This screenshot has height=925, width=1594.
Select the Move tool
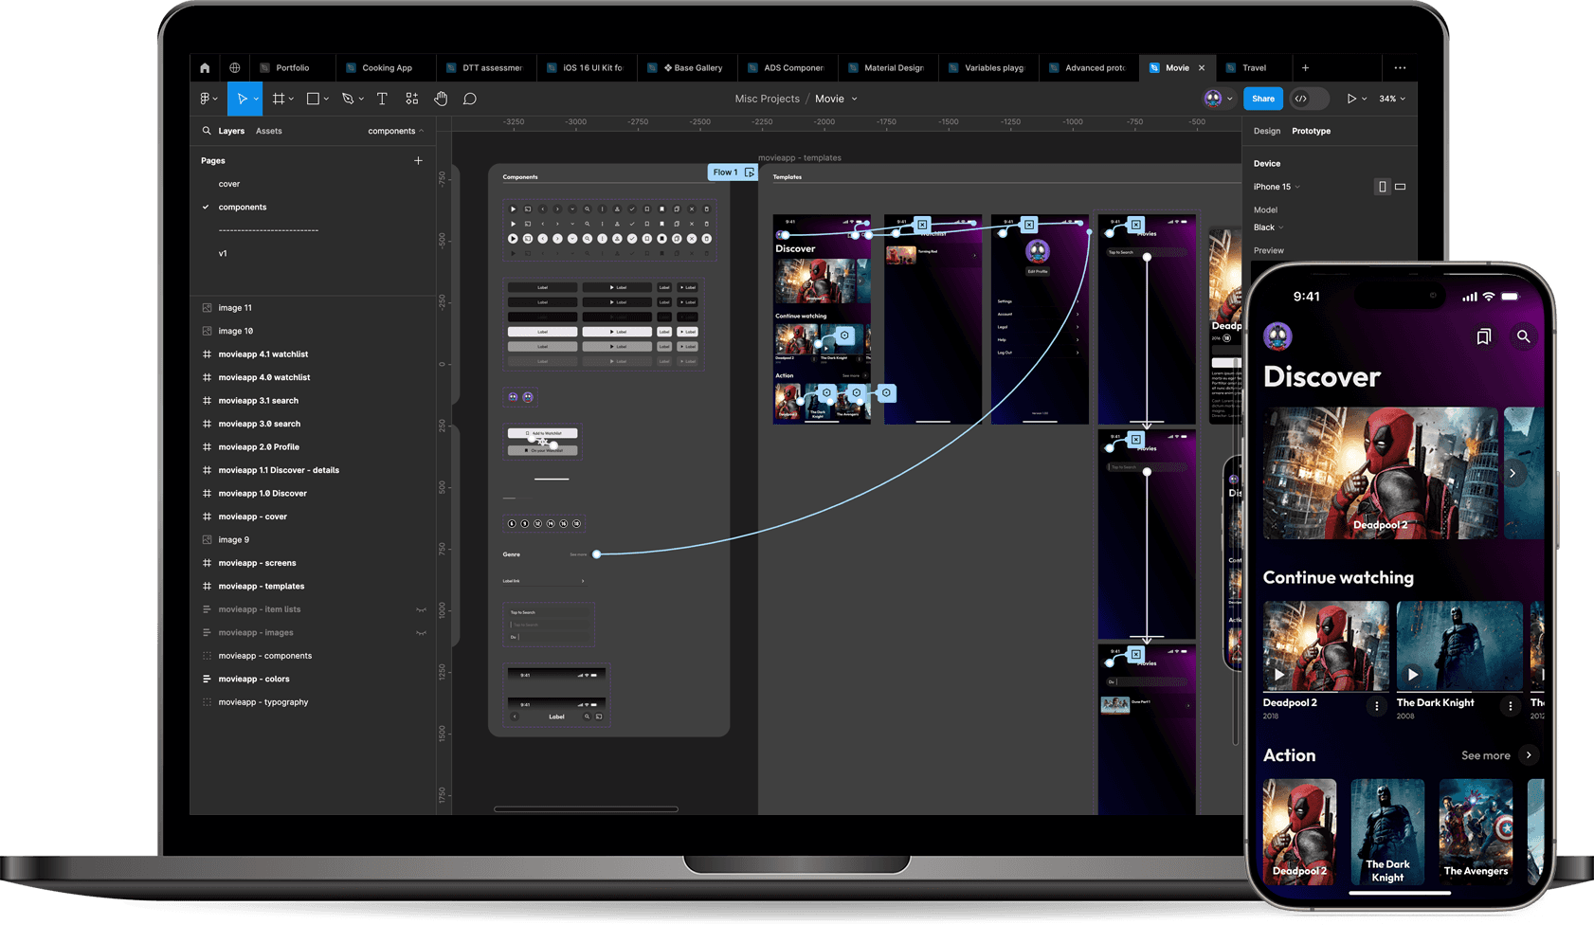pyautogui.click(x=242, y=99)
